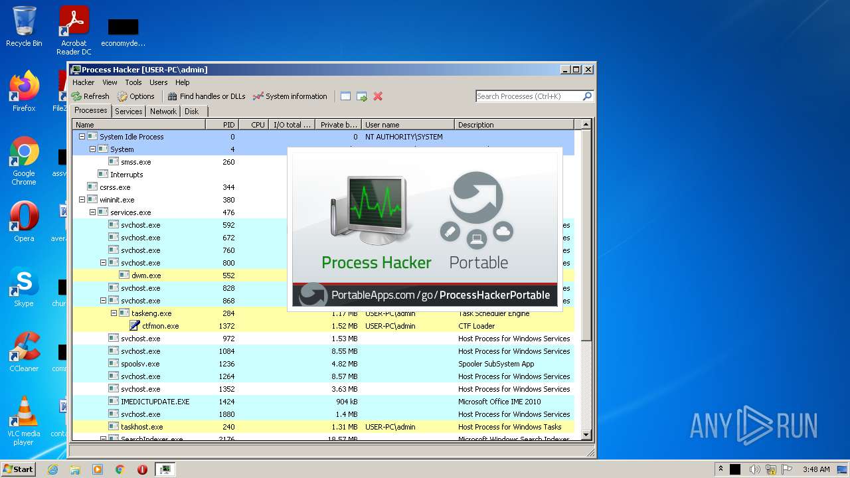The width and height of the screenshot is (850, 478).
Task: Open Windows Explorer folder taskbar icon
Action: [x=75, y=469]
